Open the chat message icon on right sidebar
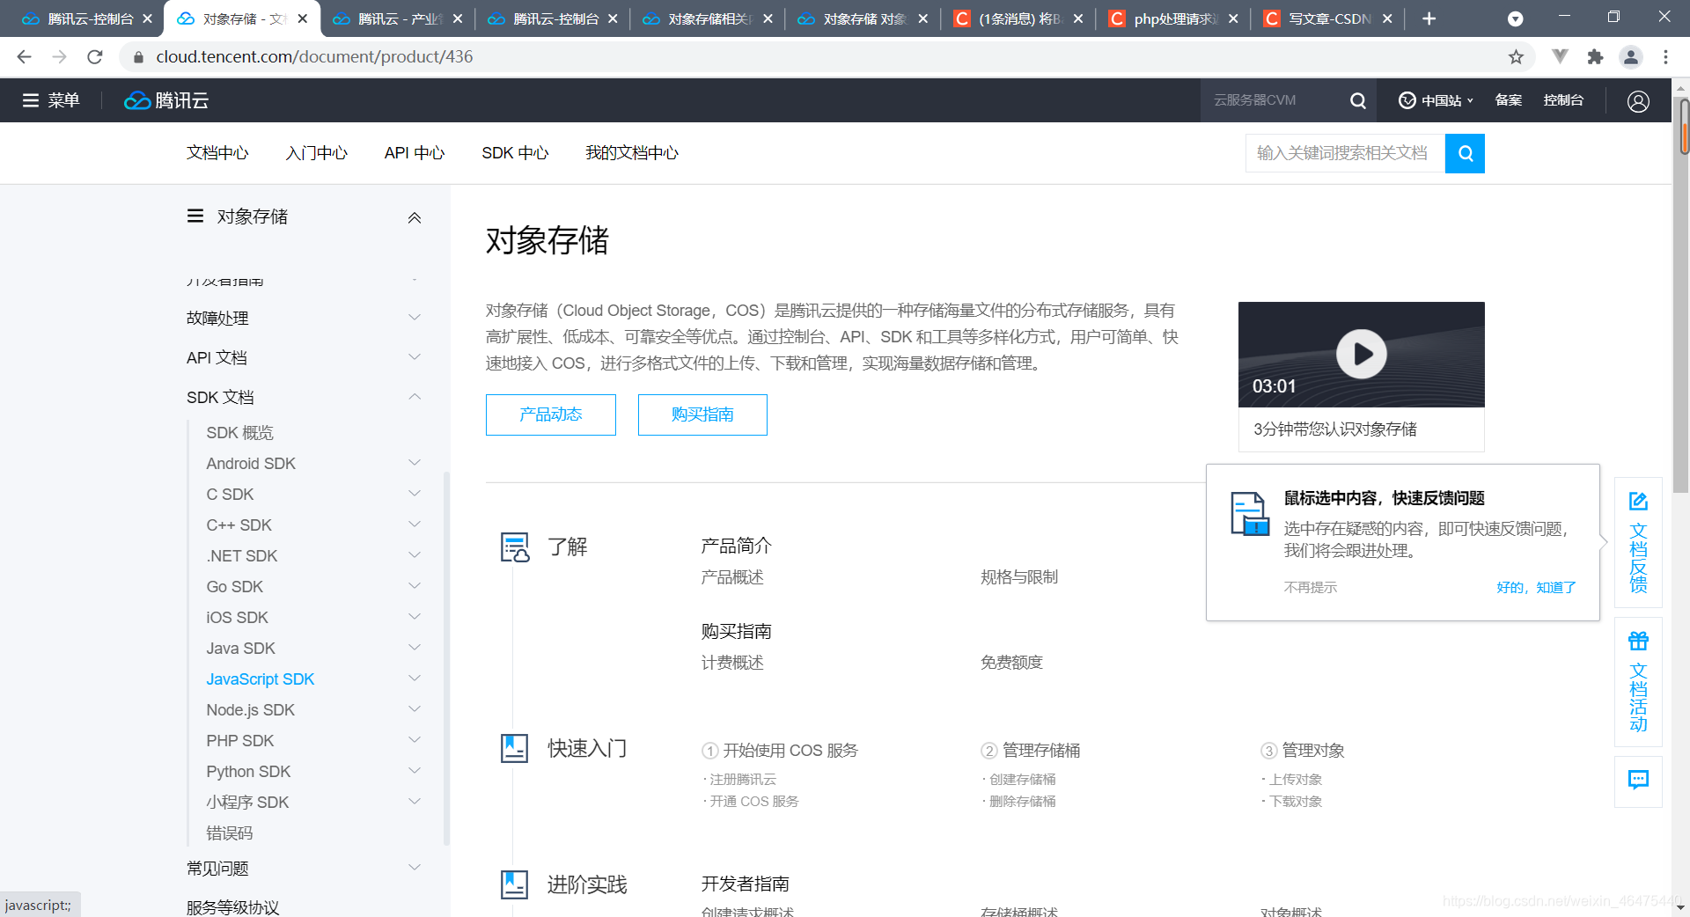Viewport: 1690px width, 917px height. pyautogui.click(x=1638, y=781)
